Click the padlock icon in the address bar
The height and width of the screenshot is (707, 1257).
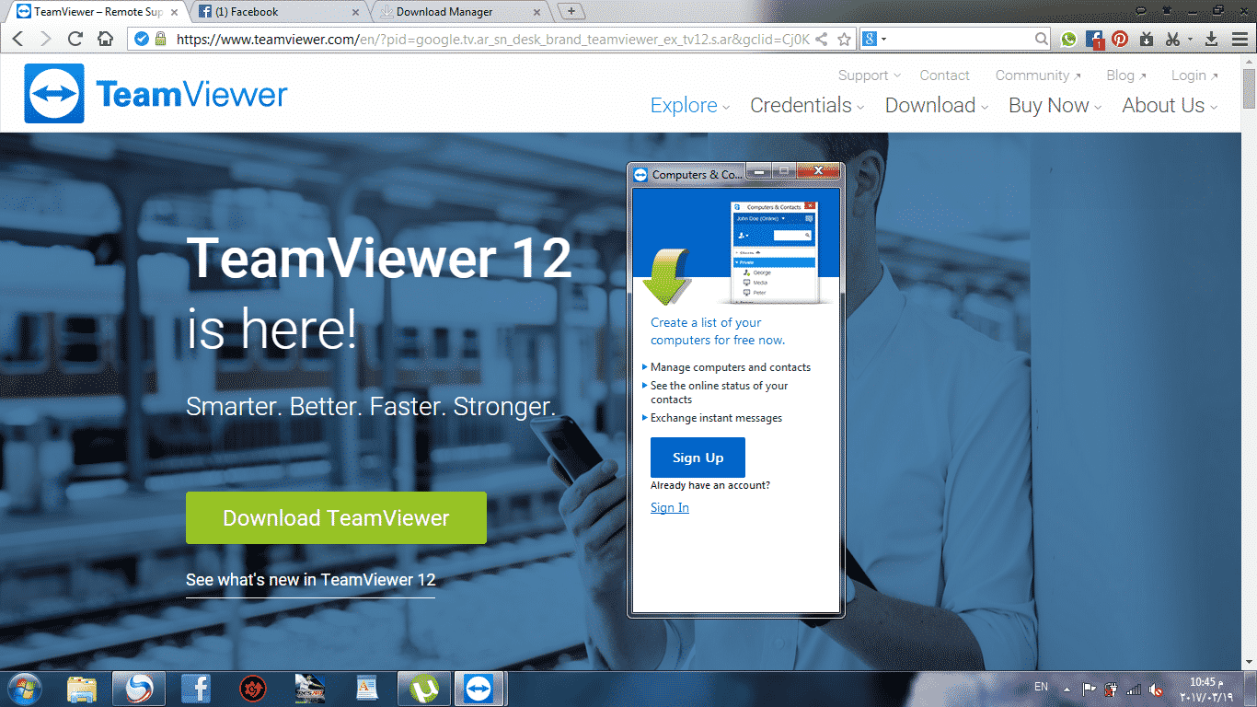pos(161,40)
